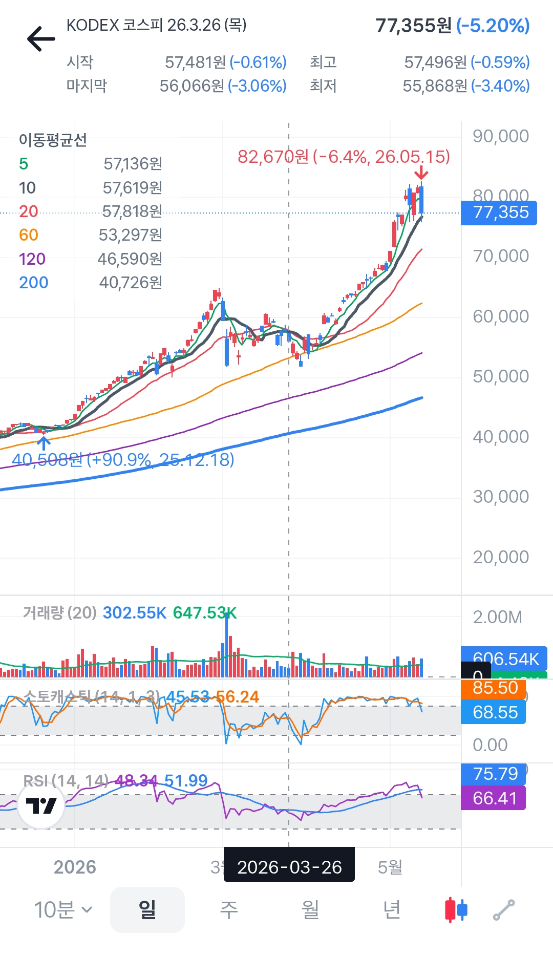553x956 pixels.
Task: Click the 82,670원 high price annotation
Action: coord(344,157)
